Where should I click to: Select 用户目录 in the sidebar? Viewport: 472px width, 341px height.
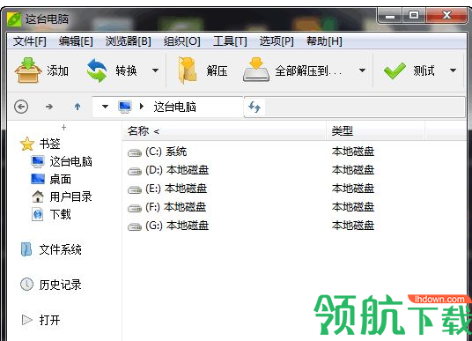[x=62, y=196]
